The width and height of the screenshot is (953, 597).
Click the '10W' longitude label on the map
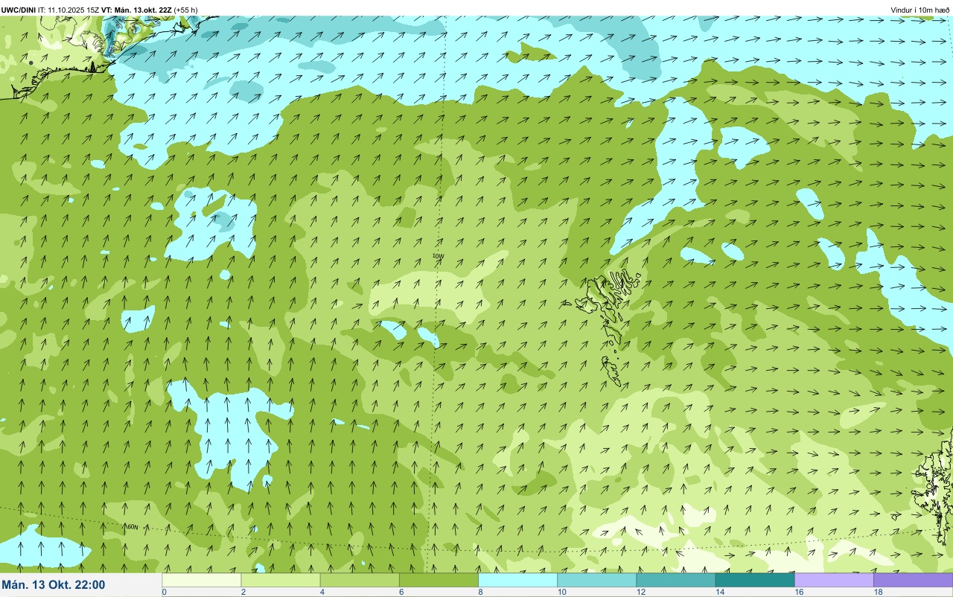click(x=439, y=256)
